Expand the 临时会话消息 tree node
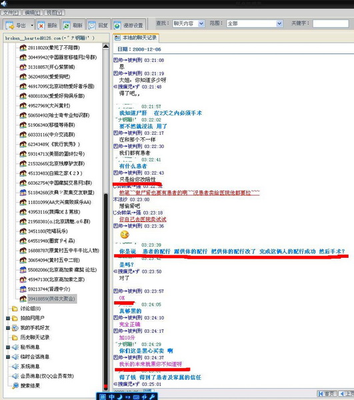This screenshot has width=354, height=400. click(x=8, y=357)
